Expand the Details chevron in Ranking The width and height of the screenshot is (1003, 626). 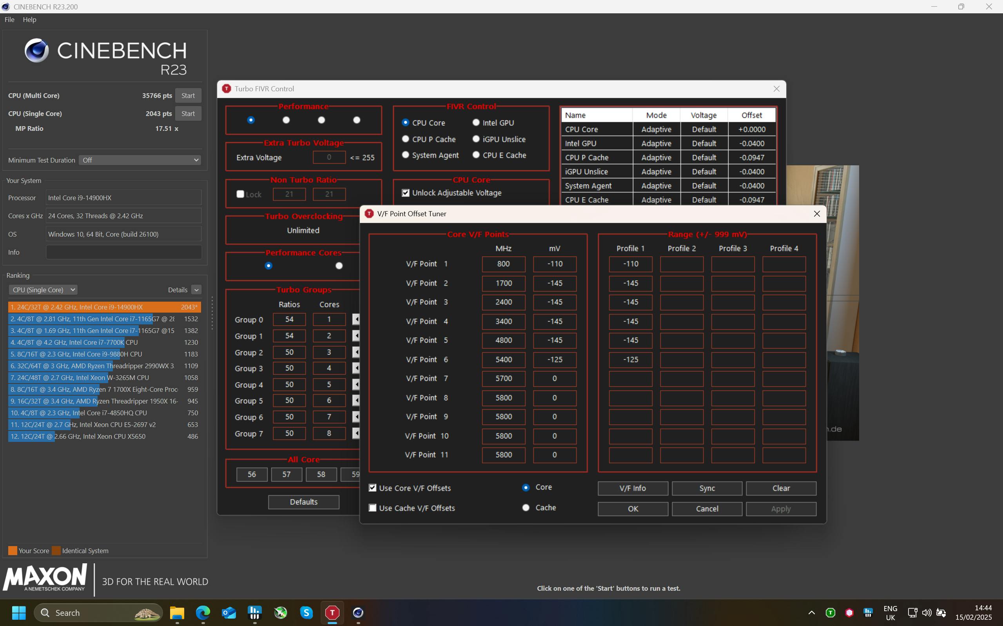(x=196, y=290)
